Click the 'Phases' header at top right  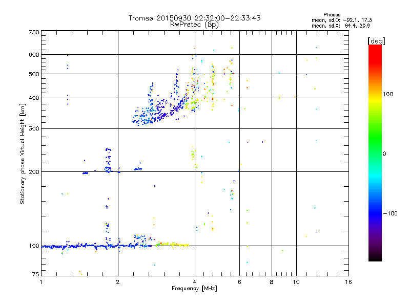332,15
